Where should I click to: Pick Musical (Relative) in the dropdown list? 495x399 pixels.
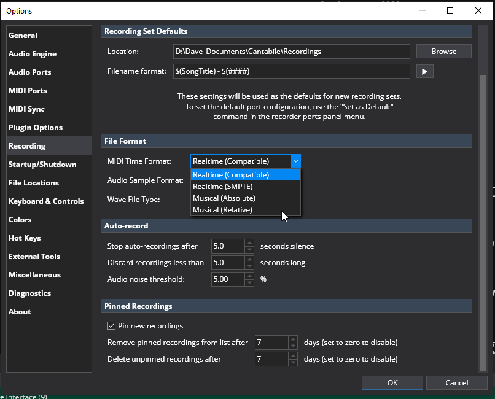(222, 210)
